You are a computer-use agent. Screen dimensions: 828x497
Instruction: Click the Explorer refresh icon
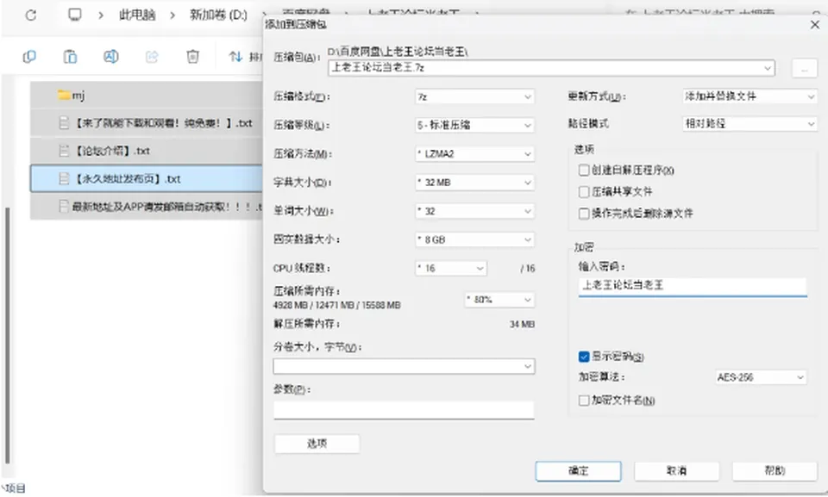click(x=31, y=16)
